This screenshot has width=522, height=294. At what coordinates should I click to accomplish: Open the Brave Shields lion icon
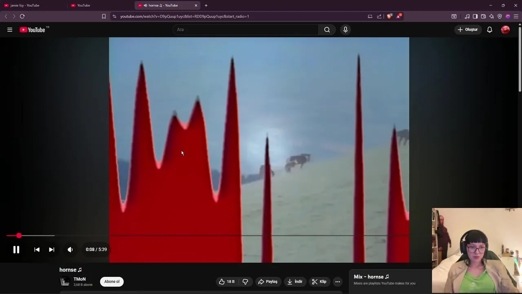389,16
